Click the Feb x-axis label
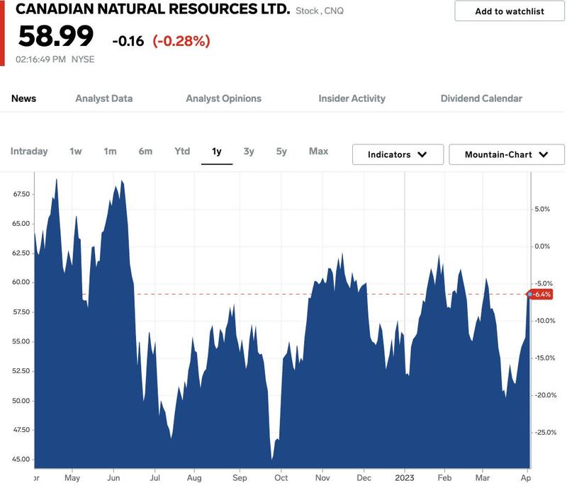Screen dimensions: 567x495 (444, 478)
